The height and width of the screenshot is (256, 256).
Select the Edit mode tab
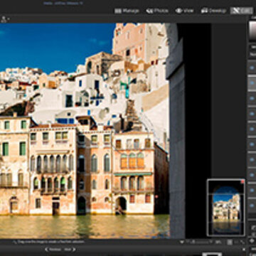(241, 11)
